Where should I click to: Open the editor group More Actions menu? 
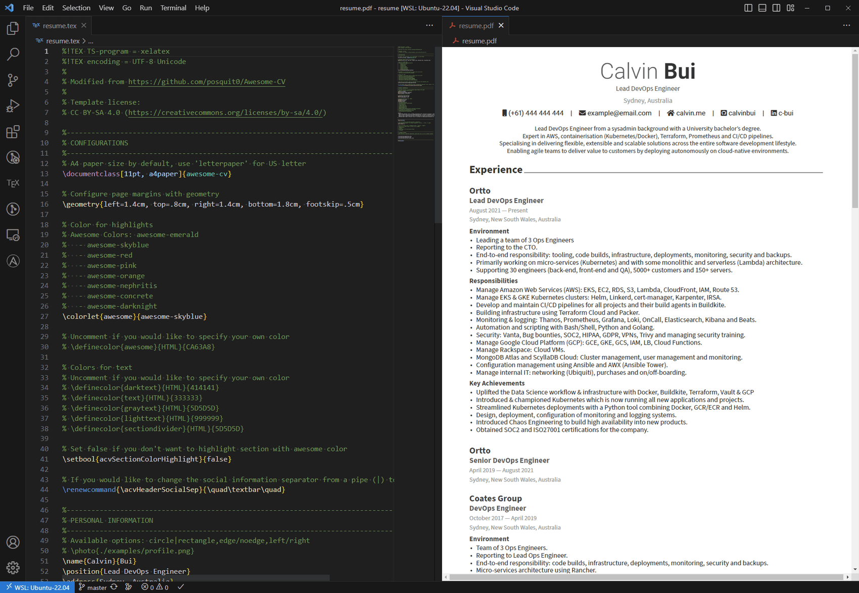coord(429,25)
